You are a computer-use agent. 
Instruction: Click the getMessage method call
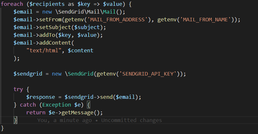pyautogui.click(x=77, y=113)
